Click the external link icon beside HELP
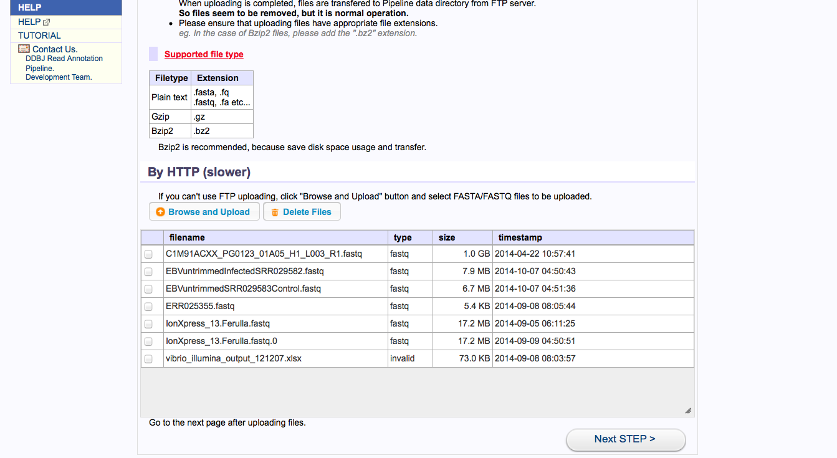837x458 pixels. (47, 22)
